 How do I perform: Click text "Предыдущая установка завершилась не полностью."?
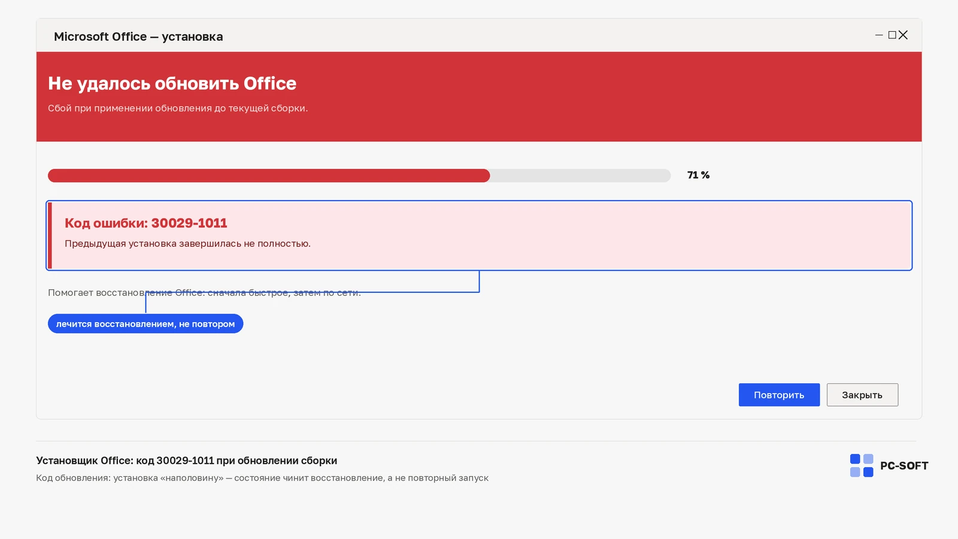(x=187, y=244)
